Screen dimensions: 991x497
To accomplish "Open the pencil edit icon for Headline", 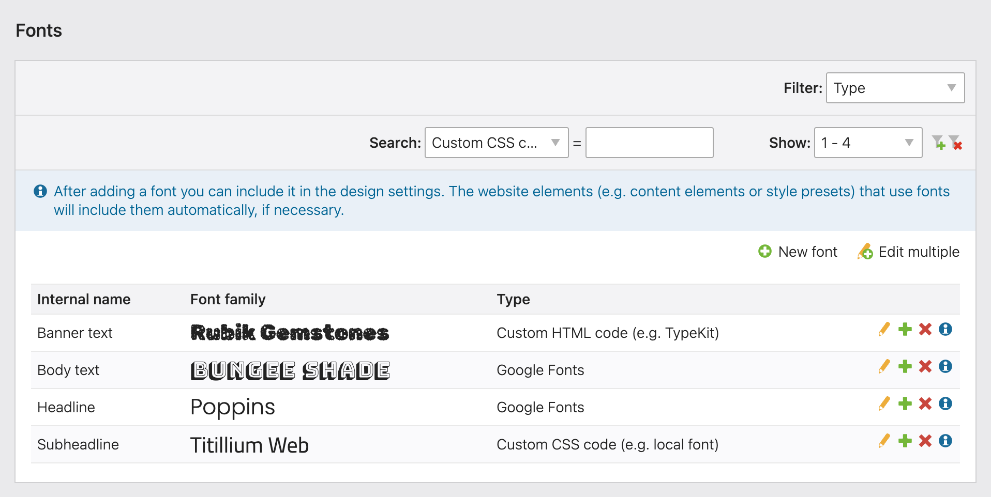I will [x=884, y=404].
